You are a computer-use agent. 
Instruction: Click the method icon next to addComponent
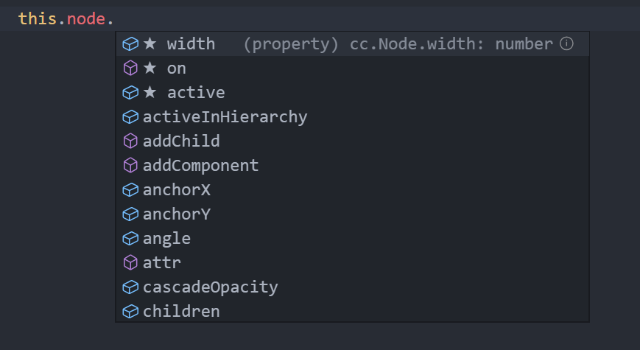pyautogui.click(x=130, y=165)
